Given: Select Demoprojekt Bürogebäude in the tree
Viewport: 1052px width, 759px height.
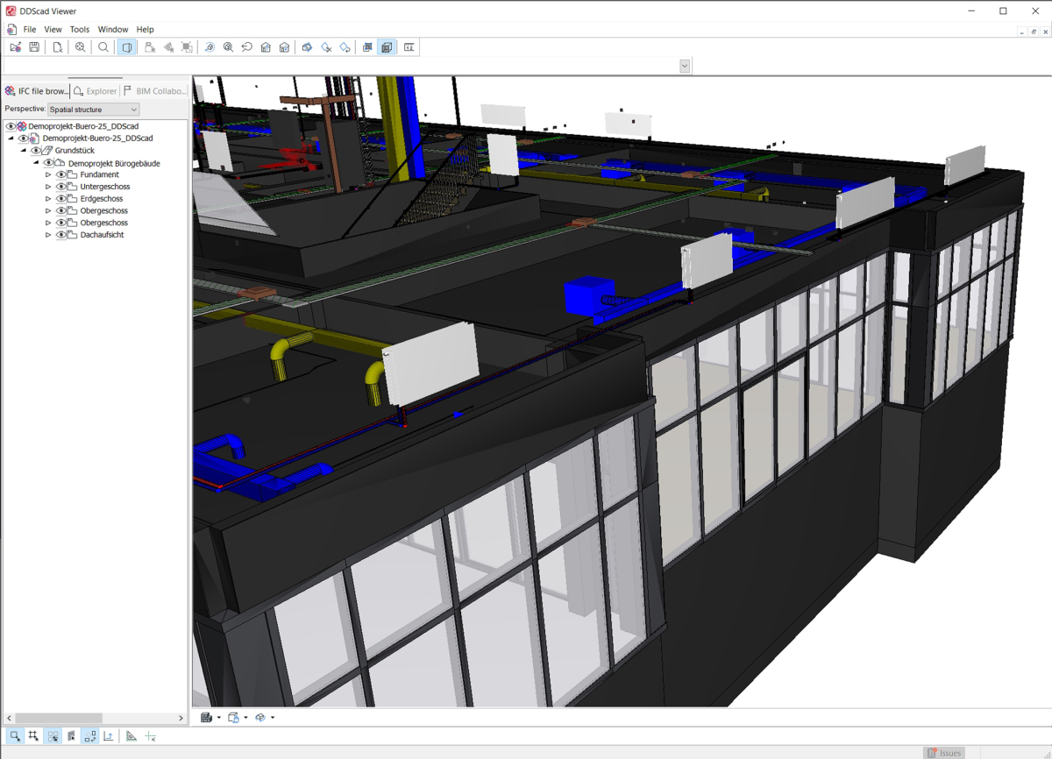Looking at the screenshot, I should pyautogui.click(x=114, y=163).
